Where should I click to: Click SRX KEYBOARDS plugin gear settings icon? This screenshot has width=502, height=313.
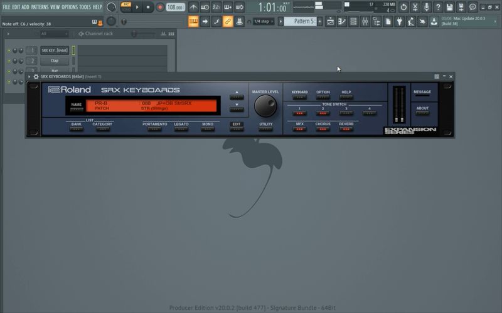pos(36,76)
